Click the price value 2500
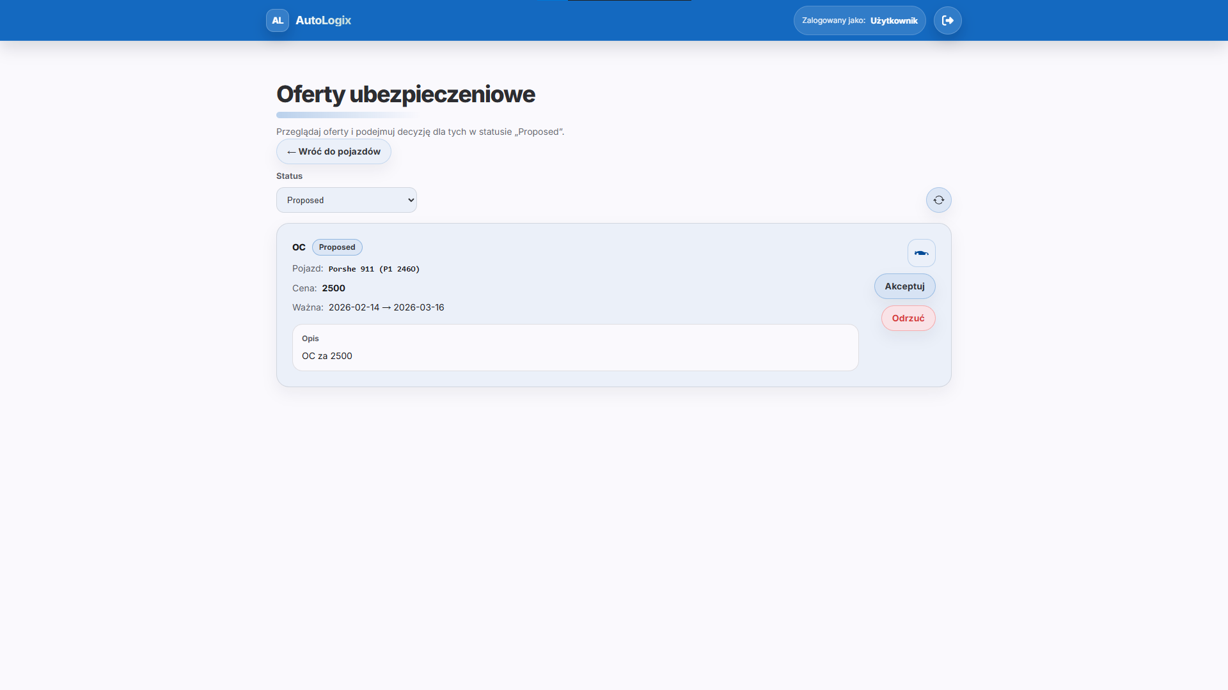Viewport: 1228px width, 690px height. 334,288
